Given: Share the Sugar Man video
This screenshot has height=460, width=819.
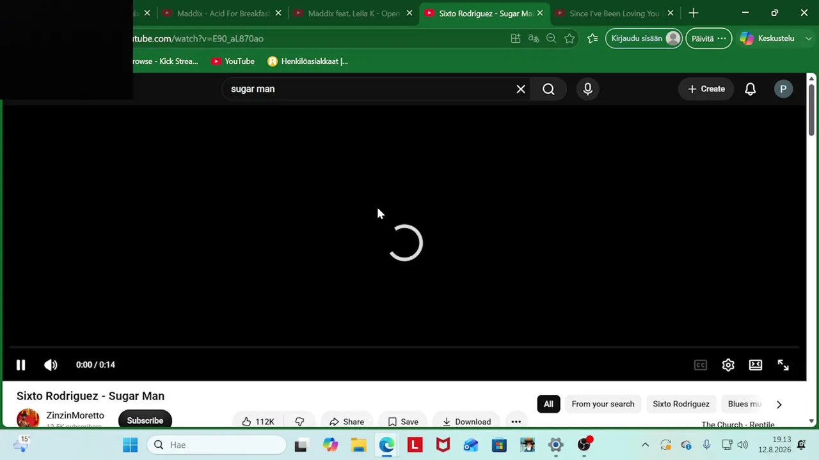Looking at the screenshot, I should point(347,422).
